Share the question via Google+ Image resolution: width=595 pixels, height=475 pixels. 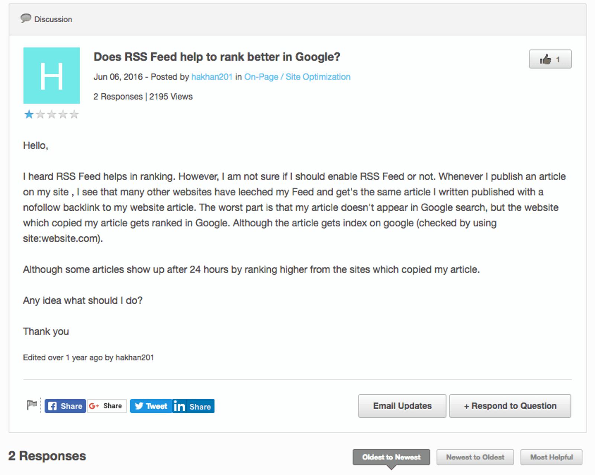click(x=106, y=406)
